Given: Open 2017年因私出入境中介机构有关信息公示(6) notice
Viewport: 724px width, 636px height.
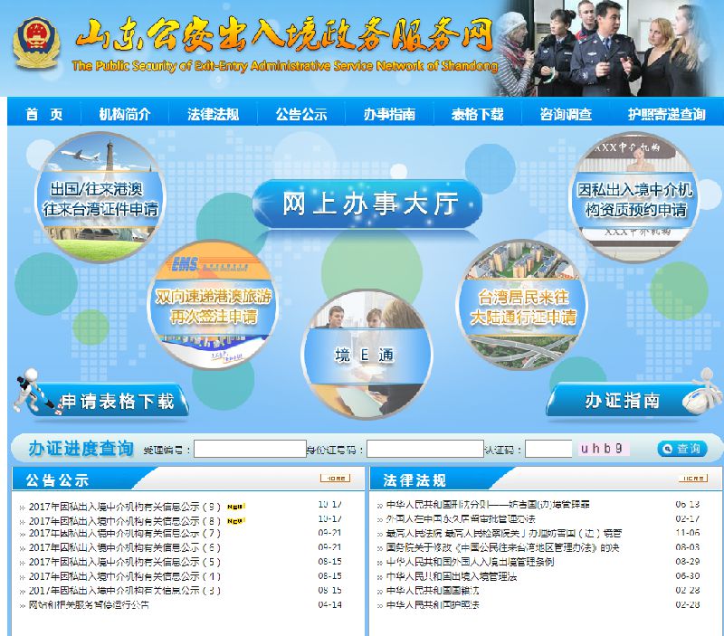Looking at the screenshot, I should [125, 548].
